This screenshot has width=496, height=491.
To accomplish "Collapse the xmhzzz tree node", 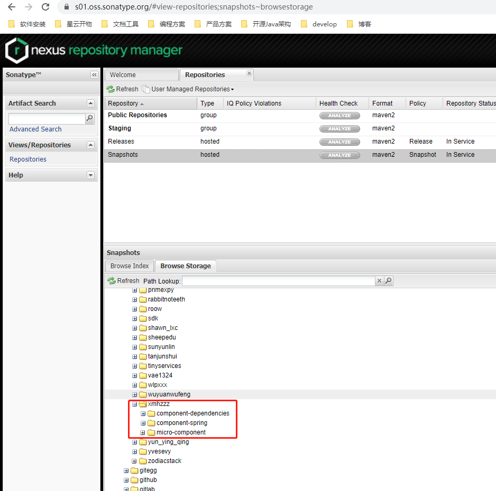I will click(134, 404).
